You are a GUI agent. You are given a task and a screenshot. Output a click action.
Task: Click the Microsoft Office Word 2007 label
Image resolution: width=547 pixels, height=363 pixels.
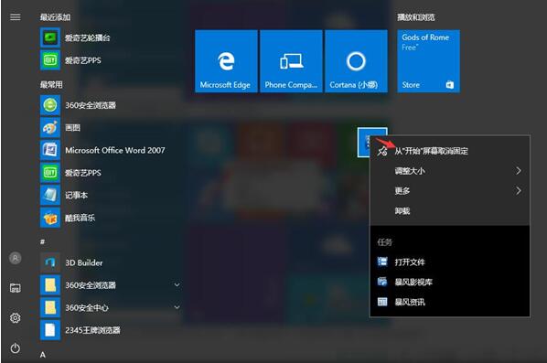[x=115, y=150]
